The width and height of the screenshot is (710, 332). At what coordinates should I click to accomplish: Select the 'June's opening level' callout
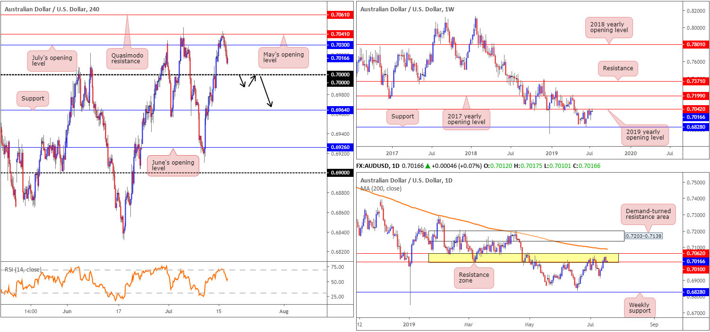click(x=172, y=166)
